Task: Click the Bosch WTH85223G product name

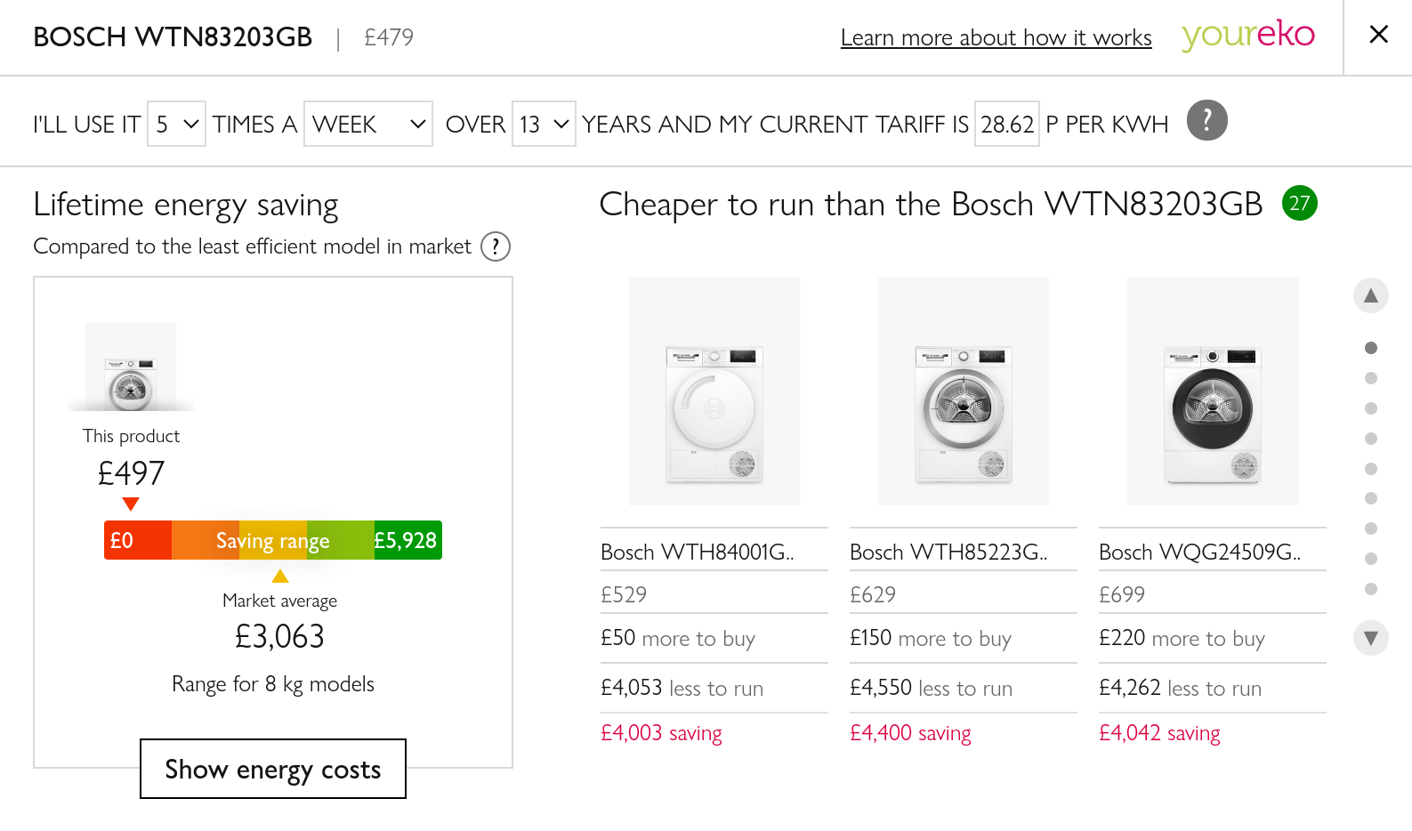Action: (948, 552)
